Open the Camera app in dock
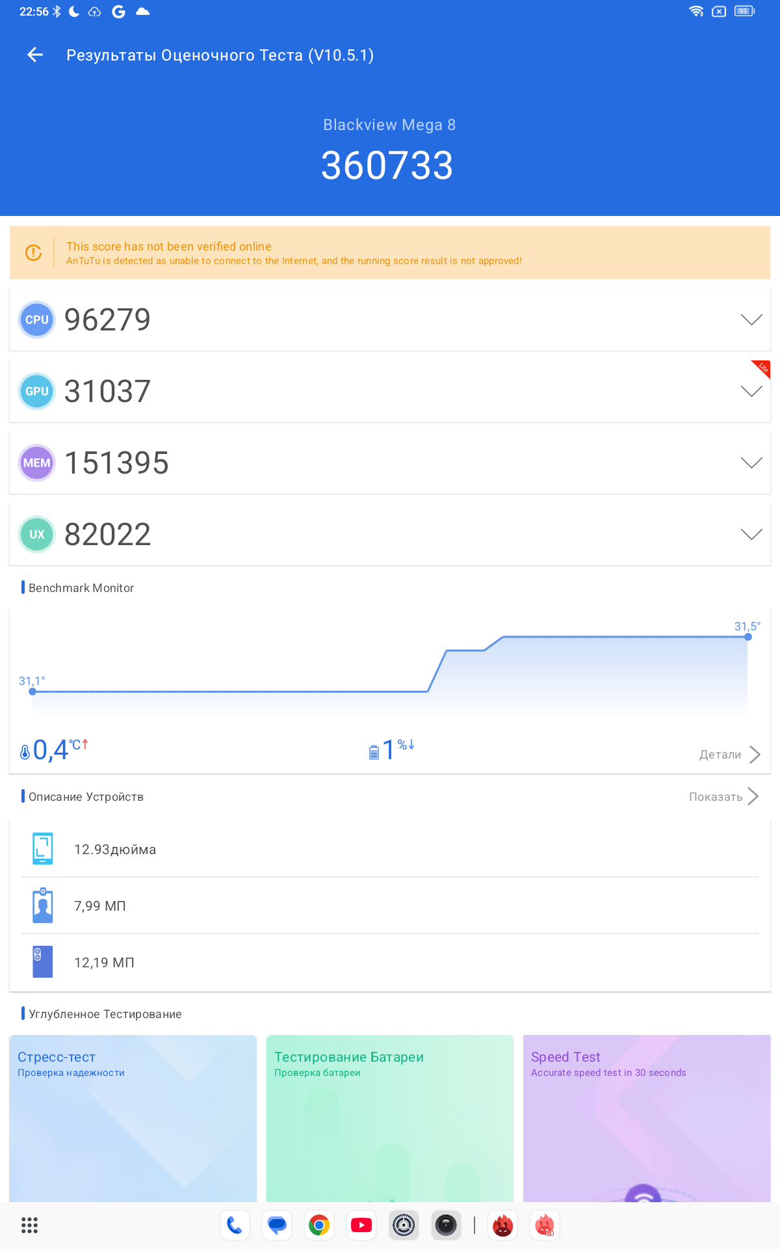780x1249 pixels. [446, 1226]
